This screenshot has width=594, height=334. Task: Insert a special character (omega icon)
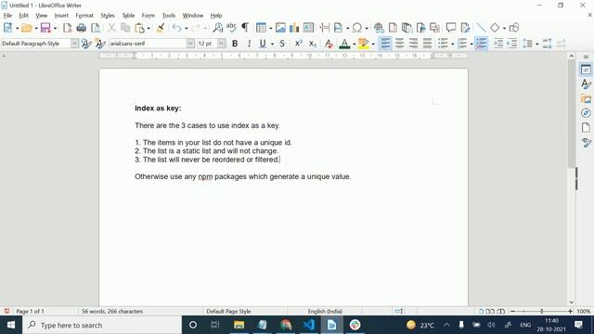356,28
